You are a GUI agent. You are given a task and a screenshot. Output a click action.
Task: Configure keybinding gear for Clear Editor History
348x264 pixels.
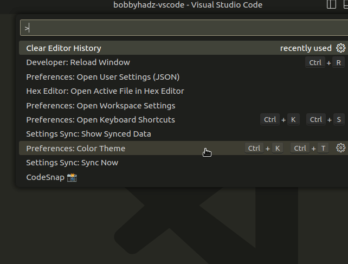[340, 48]
